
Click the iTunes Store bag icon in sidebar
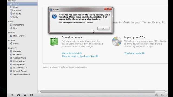[11, 25]
